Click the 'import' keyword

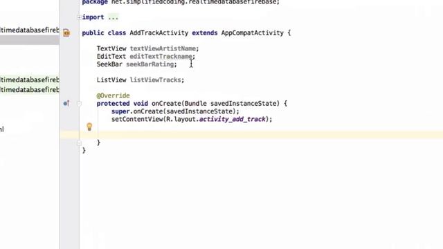[93, 17]
